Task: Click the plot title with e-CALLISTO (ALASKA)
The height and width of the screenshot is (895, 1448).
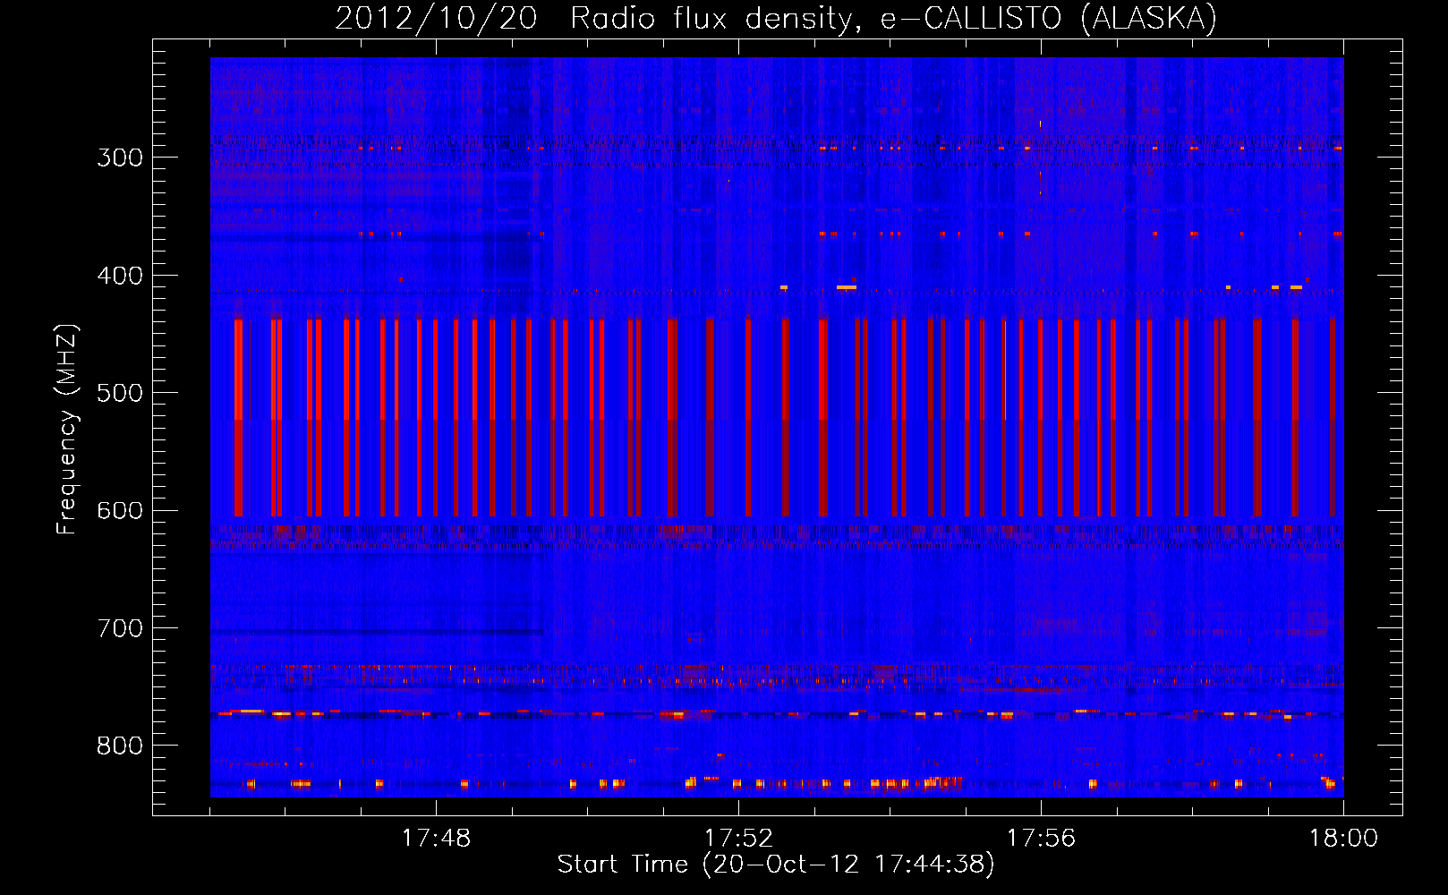Action: pos(776,18)
